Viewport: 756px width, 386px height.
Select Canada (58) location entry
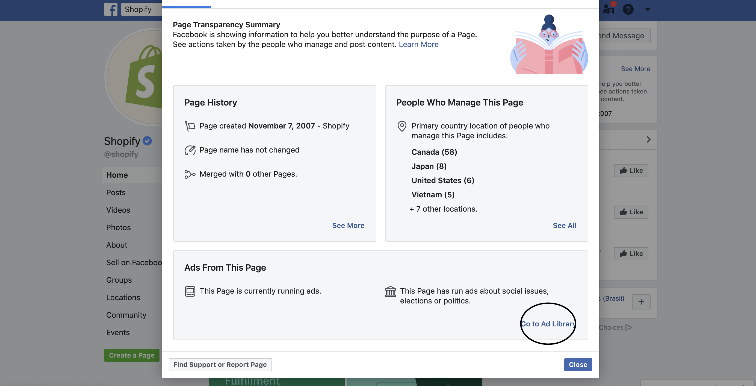434,152
